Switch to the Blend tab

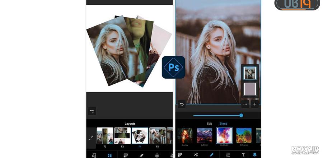(x=224, y=124)
